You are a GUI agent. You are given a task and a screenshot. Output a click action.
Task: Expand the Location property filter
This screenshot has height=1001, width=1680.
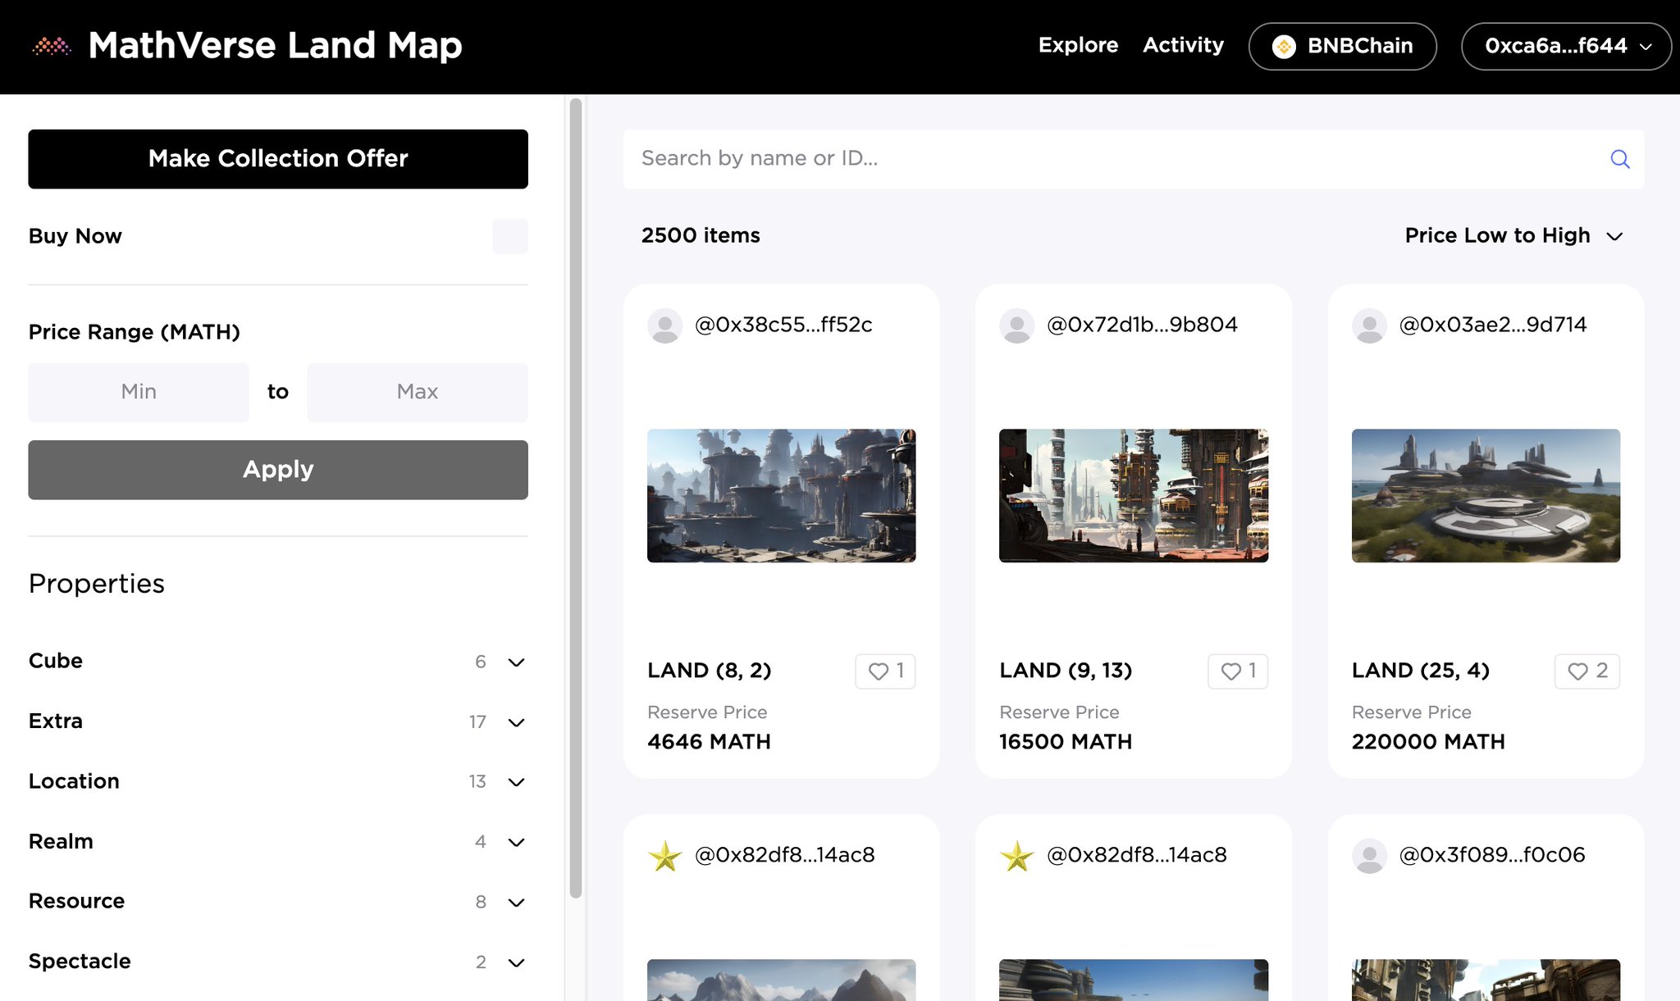tap(516, 782)
